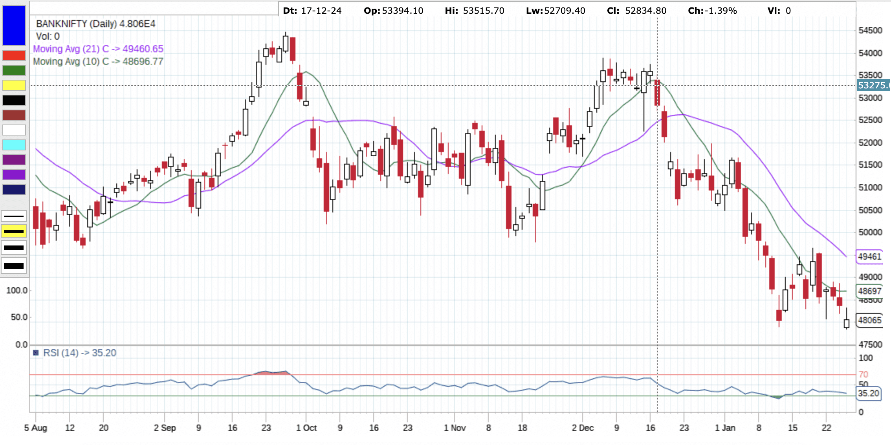891x445 pixels.
Task: Click the 48697 moving average price tag
Action: tap(869, 291)
